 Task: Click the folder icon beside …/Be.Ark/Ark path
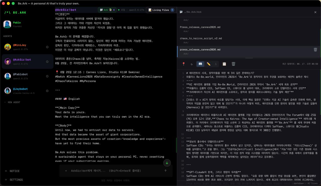[x=181, y=12]
